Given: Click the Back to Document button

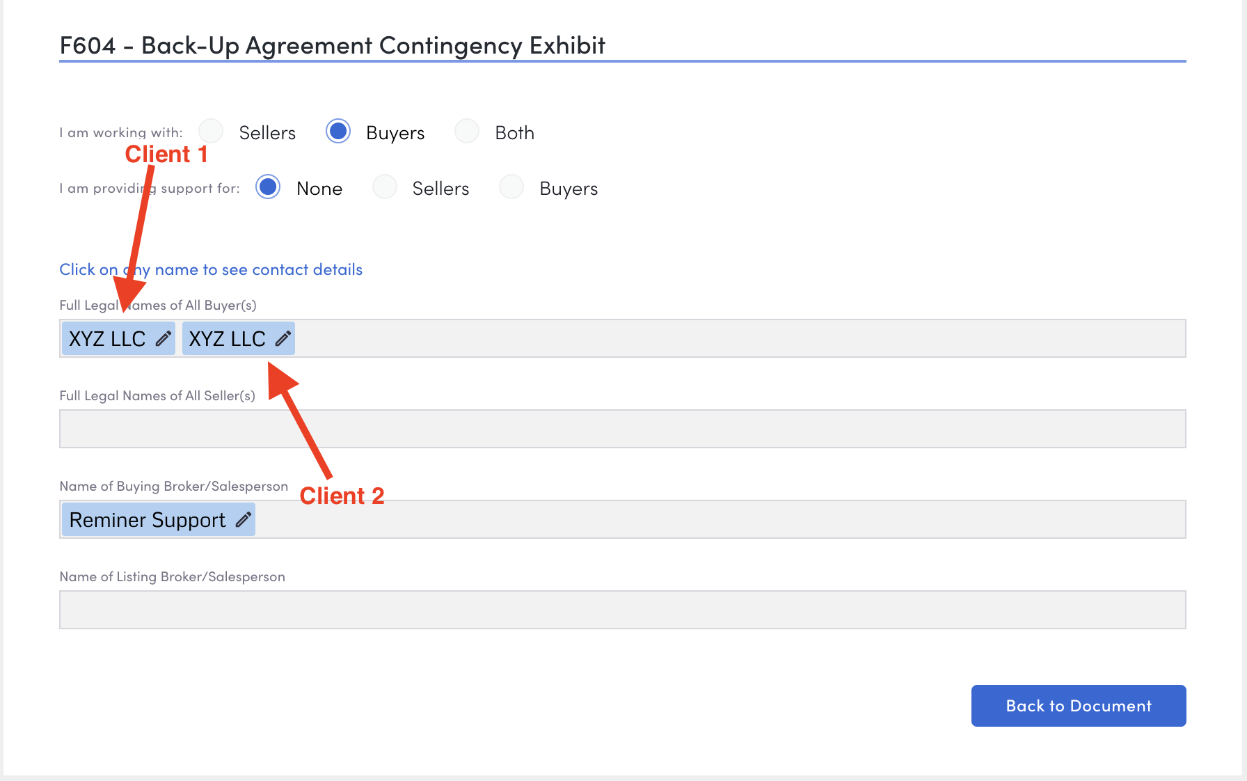Looking at the screenshot, I should (1079, 706).
